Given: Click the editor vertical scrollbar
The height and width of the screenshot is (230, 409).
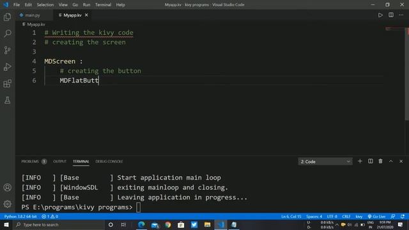Looking at the screenshot, I should tap(407, 74).
